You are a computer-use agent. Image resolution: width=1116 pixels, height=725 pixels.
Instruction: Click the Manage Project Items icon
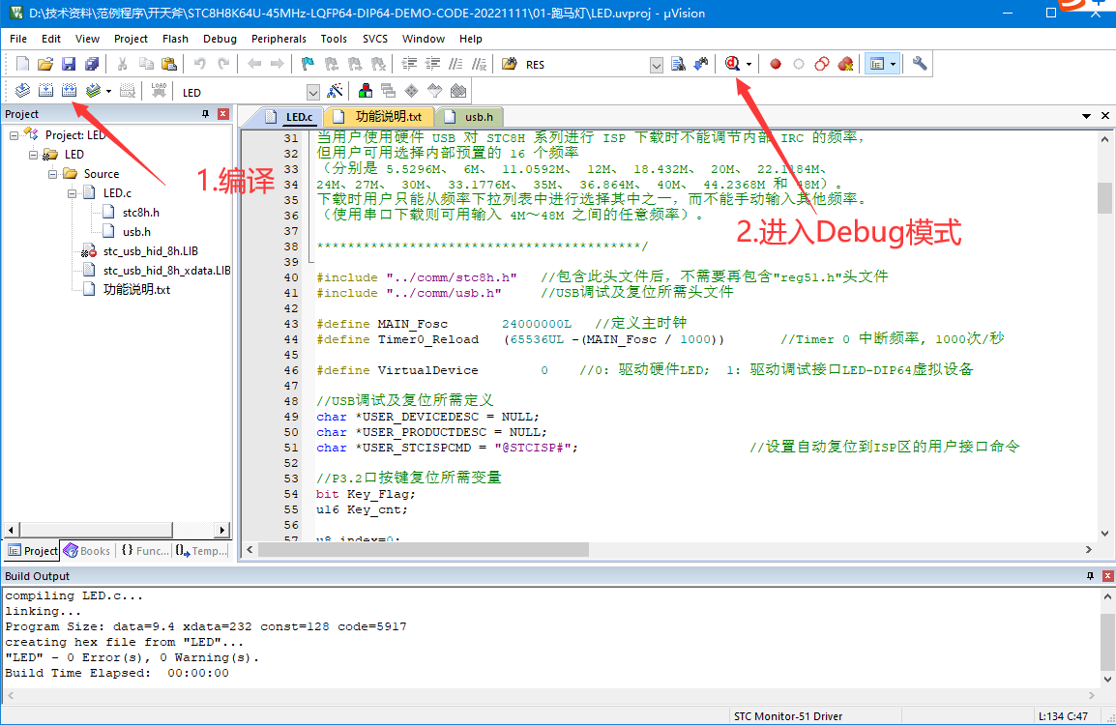(366, 91)
